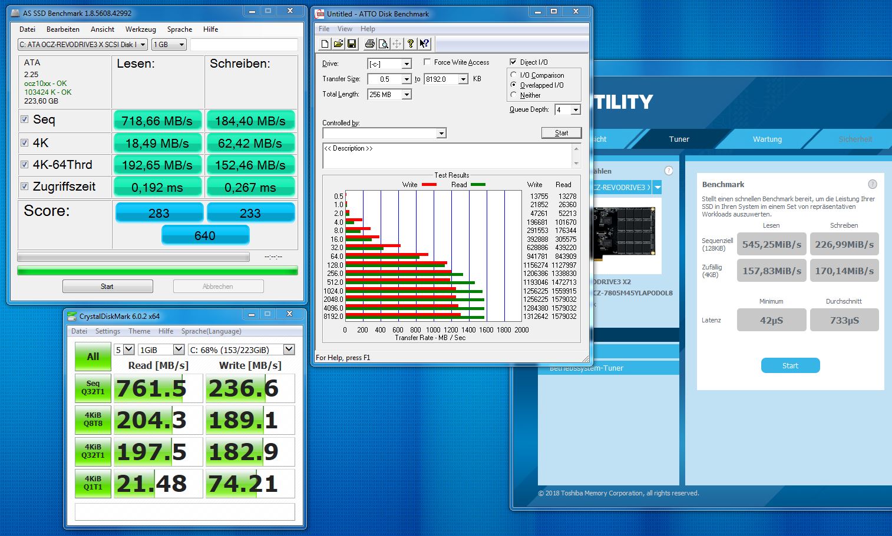This screenshot has height=536, width=892.
Task: Open the ATTO Drive dropdown
Action: (407, 64)
